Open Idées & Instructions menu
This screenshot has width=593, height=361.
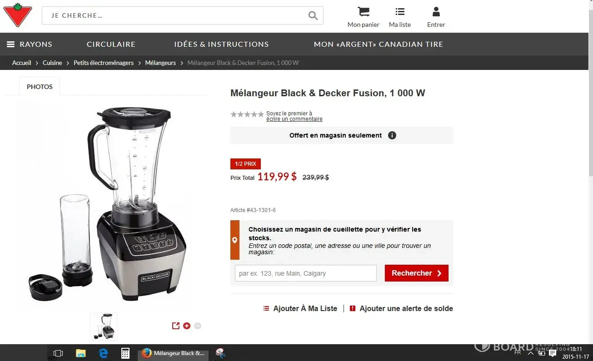pos(221,44)
